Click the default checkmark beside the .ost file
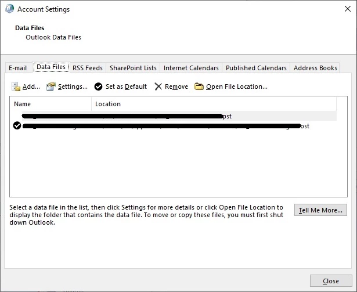Screen dimensions: 357x292 (17, 125)
